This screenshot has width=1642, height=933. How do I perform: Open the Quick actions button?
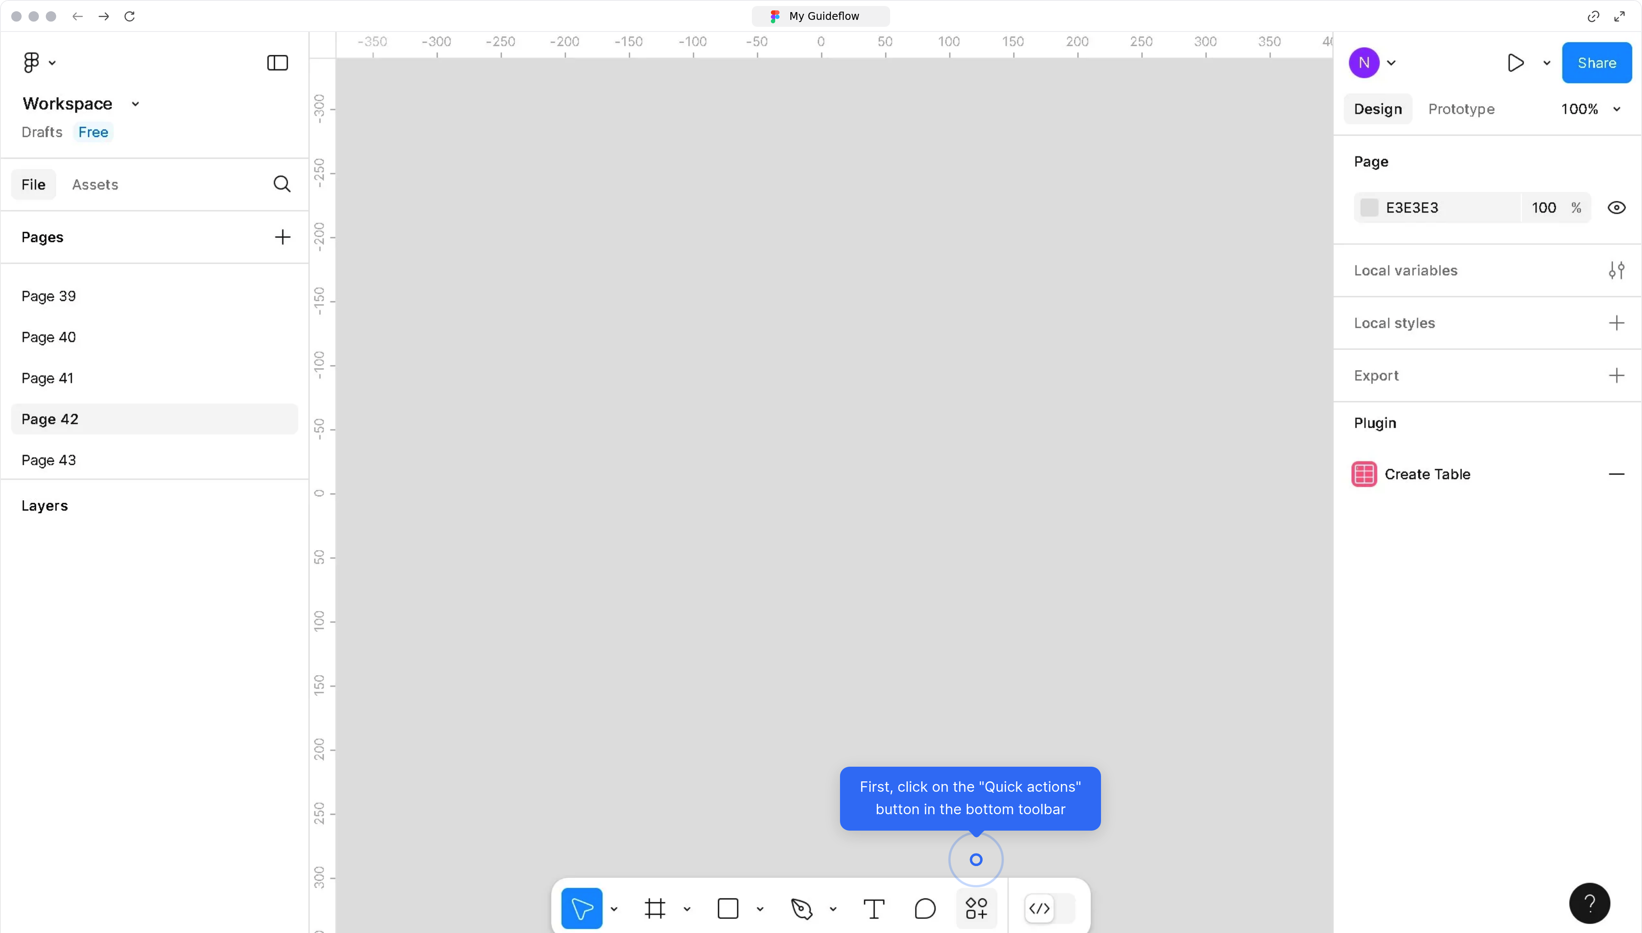976,908
